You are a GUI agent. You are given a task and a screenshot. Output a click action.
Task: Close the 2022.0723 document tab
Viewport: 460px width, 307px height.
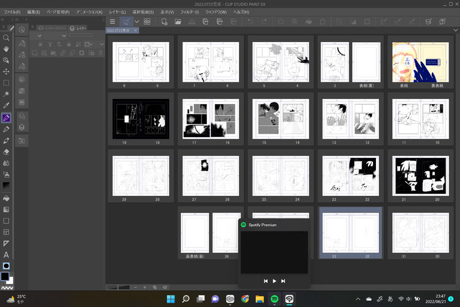[136, 30]
